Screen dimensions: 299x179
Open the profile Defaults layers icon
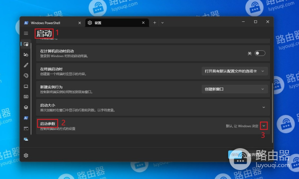[26, 107]
